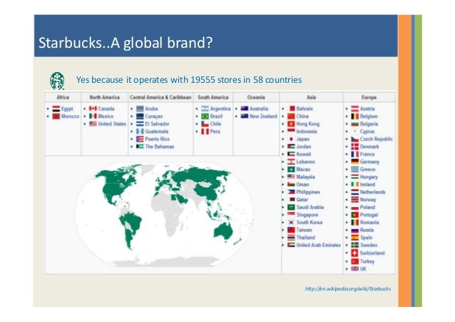
Task: Open the Ireland country link
Action: 367,184
